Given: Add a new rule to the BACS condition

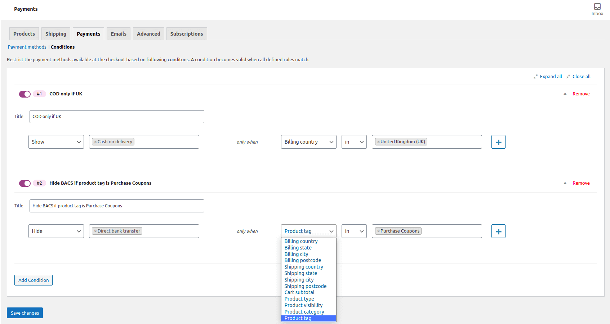Looking at the screenshot, I should pos(498,231).
